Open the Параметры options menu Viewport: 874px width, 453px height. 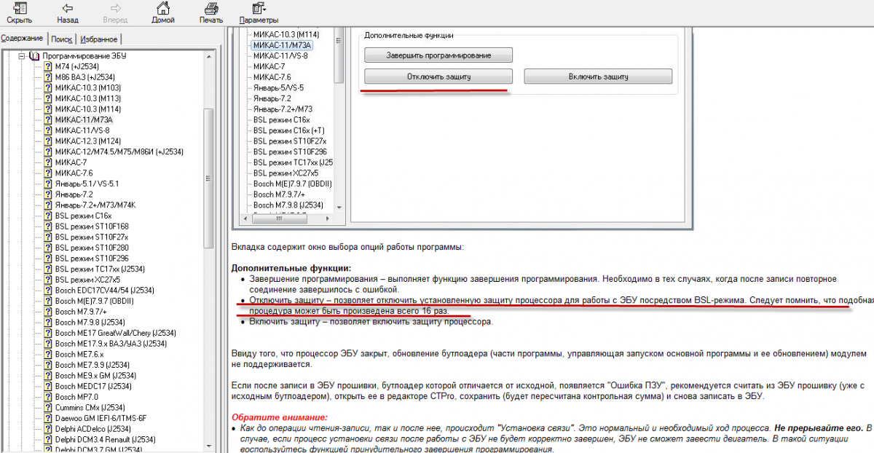point(259,12)
